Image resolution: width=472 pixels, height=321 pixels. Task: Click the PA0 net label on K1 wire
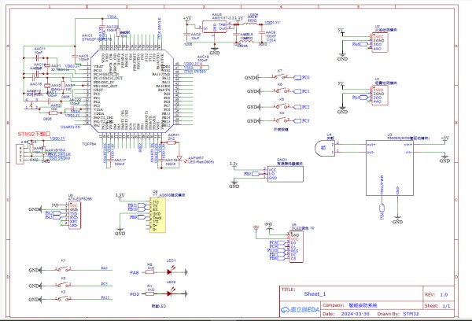(x=104, y=268)
